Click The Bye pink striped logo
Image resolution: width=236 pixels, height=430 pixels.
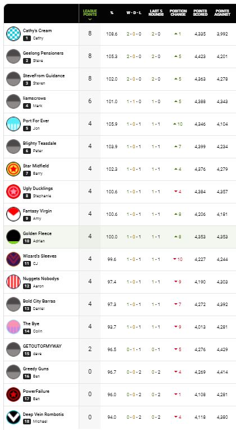(x=13, y=327)
